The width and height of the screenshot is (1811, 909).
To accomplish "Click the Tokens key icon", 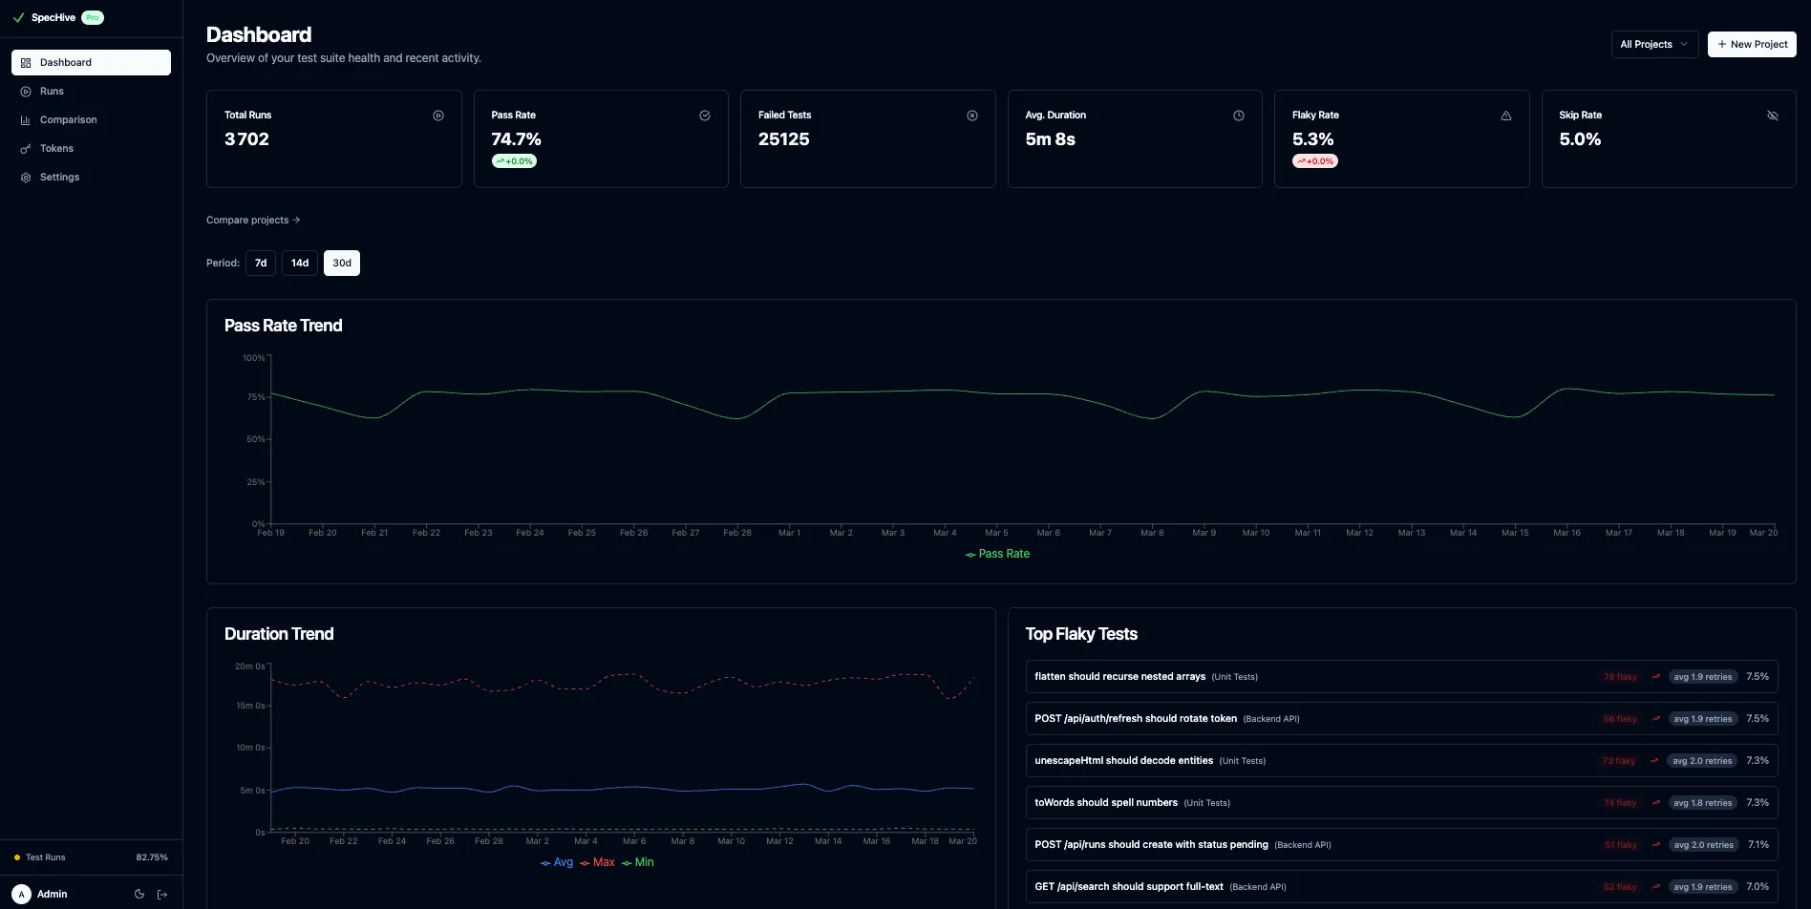I will 26,148.
